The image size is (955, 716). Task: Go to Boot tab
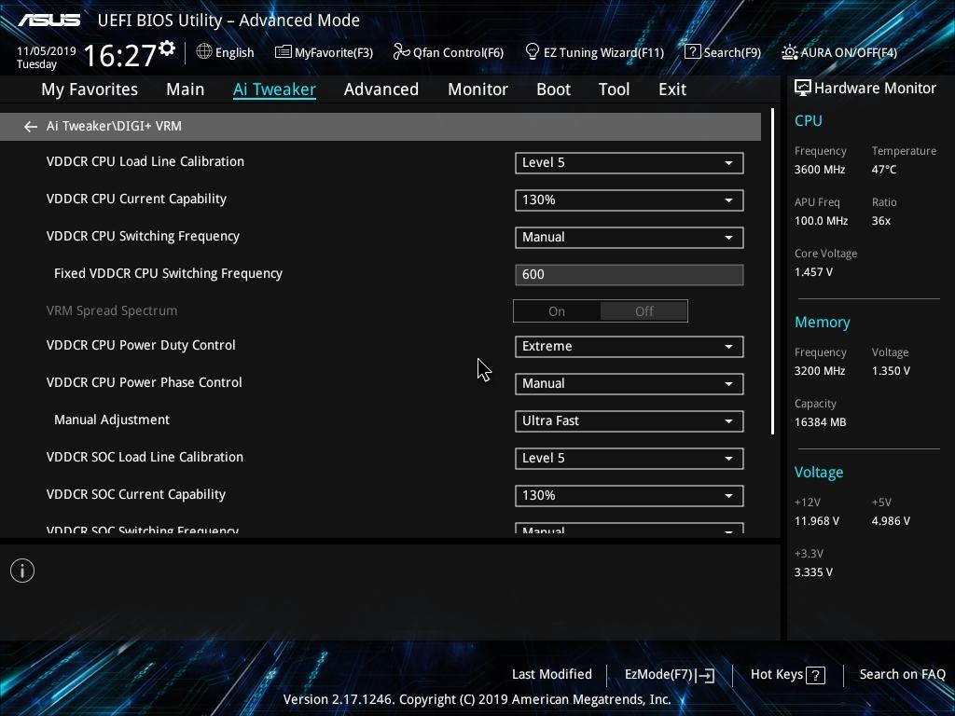pos(553,89)
